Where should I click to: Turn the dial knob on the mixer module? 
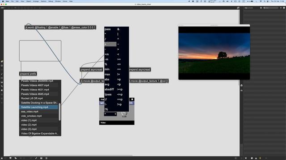124,114
